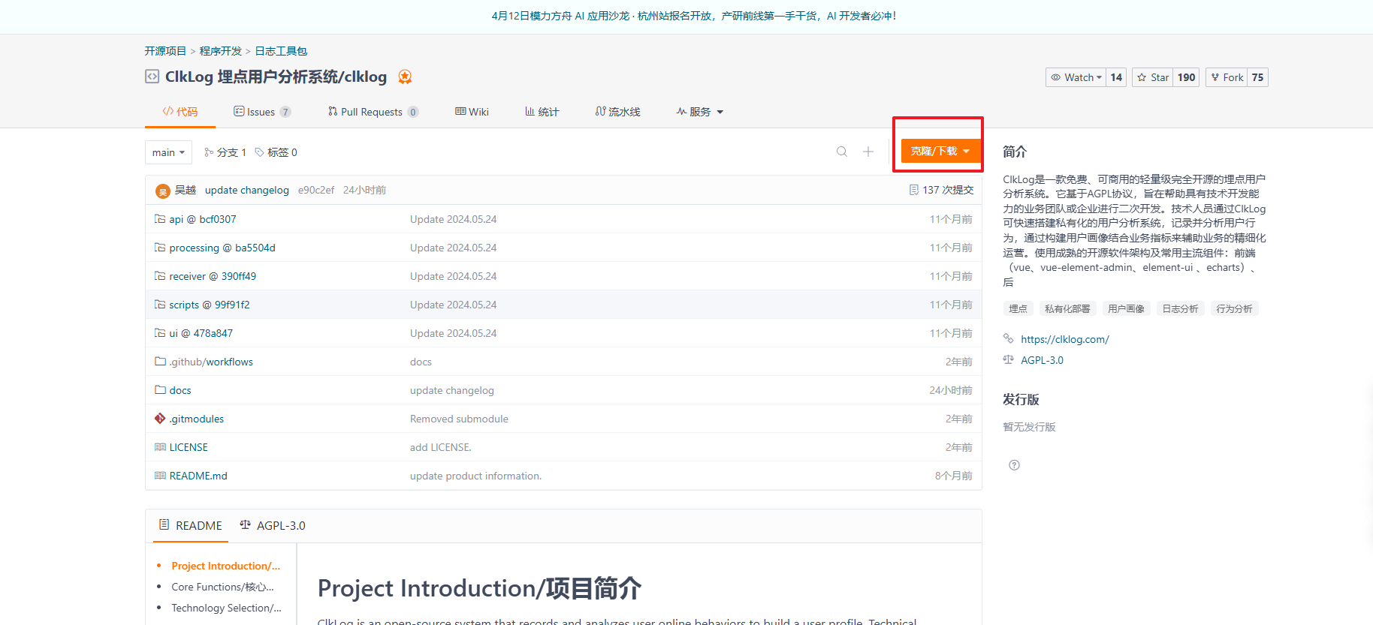Click the 行为分析 topic tag

pyautogui.click(x=1234, y=308)
